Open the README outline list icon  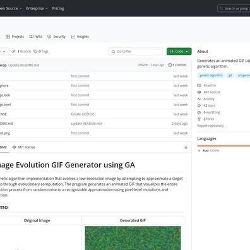(186, 147)
